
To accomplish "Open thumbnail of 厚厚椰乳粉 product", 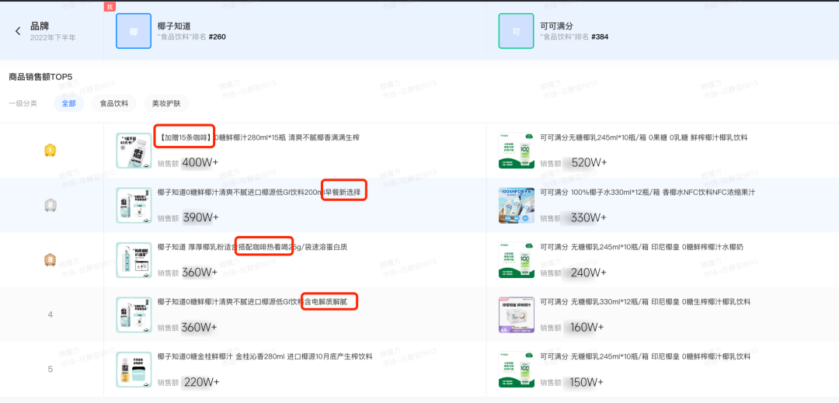I will (134, 260).
